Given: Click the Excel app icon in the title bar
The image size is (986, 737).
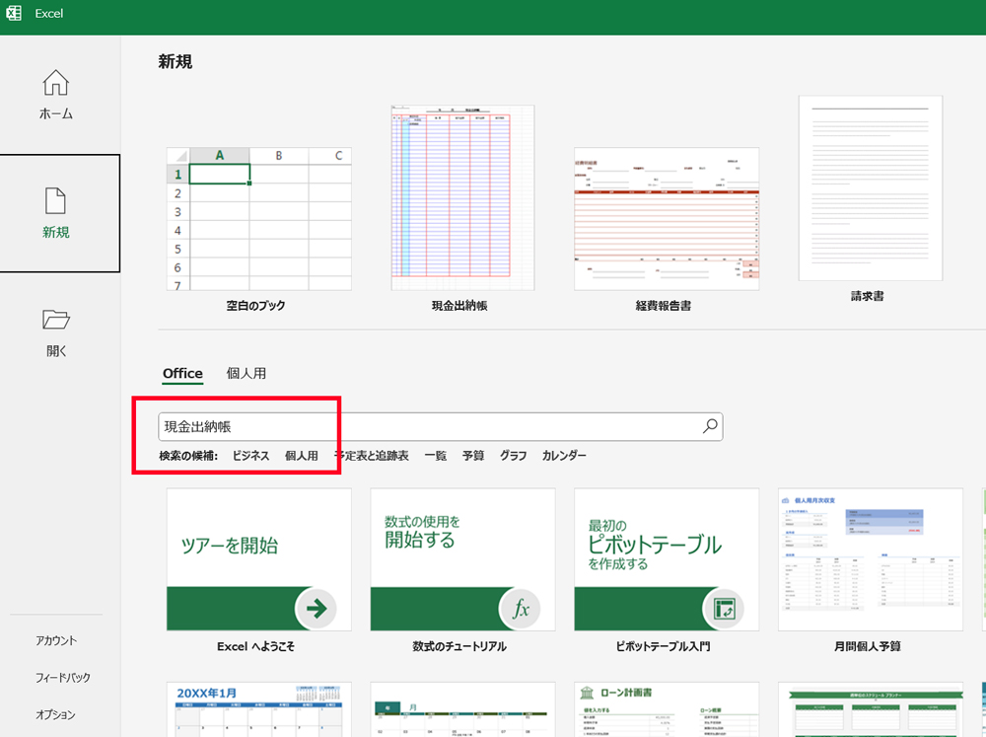Looking at the screenshot, I should tap(14, 14).
